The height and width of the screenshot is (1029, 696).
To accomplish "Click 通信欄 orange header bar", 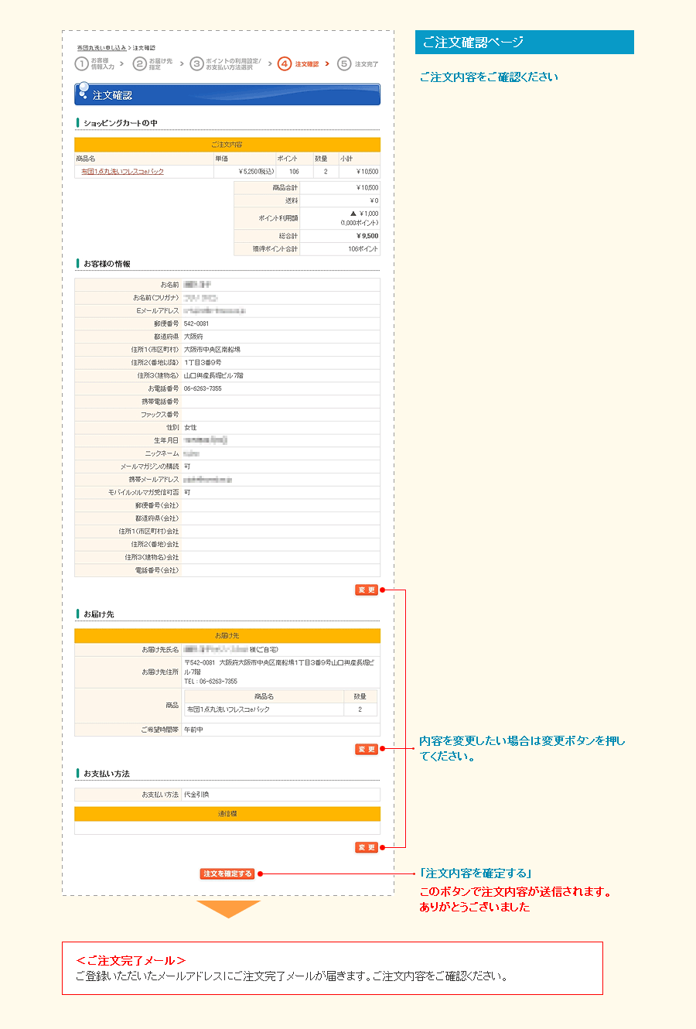I will pos(227,814).
